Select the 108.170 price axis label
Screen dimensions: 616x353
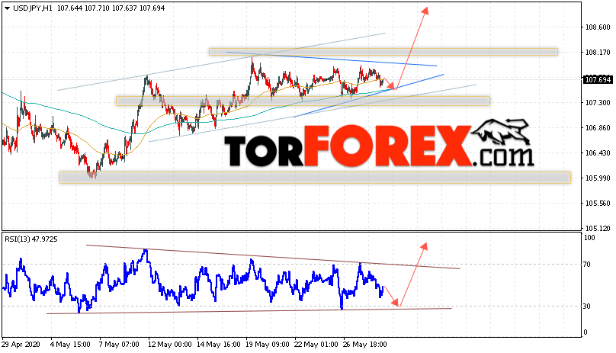click(598, 53)
